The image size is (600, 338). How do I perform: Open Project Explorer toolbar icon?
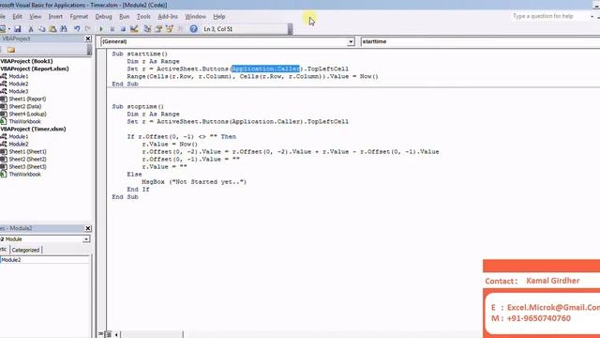[147, 29]
